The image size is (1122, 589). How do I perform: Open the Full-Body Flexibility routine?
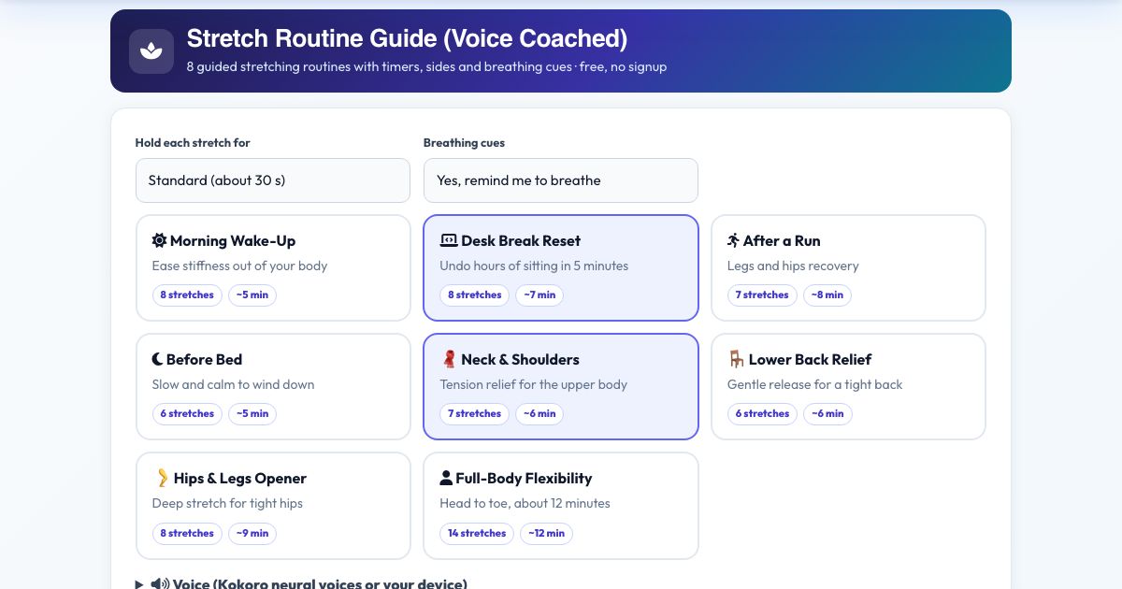561,506
